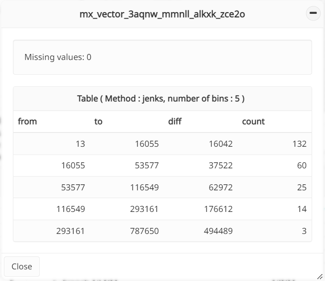Click the "from" column header
The height and width of the screenshot is (281, 325).
28,122
